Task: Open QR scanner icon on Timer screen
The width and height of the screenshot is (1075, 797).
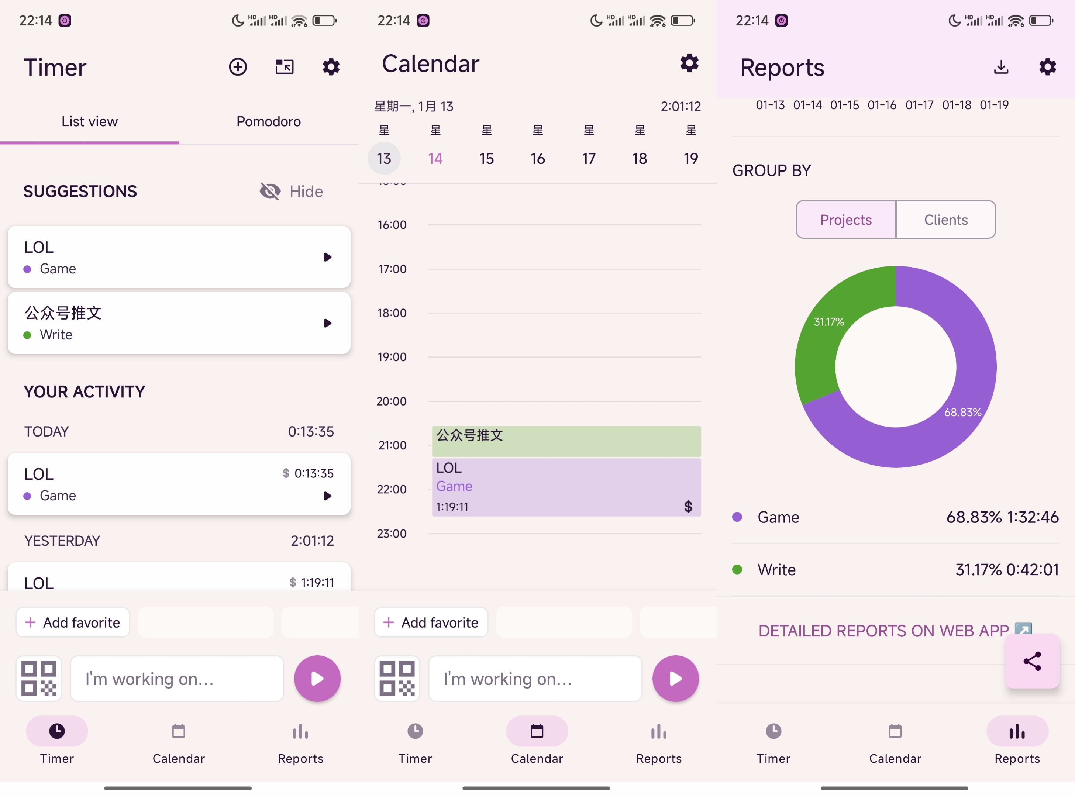Action: (39, 678)
